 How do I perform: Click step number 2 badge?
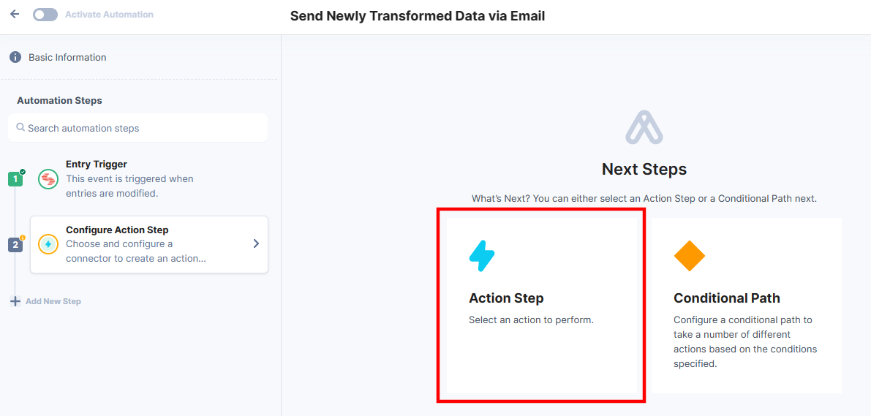pos(15,245)
